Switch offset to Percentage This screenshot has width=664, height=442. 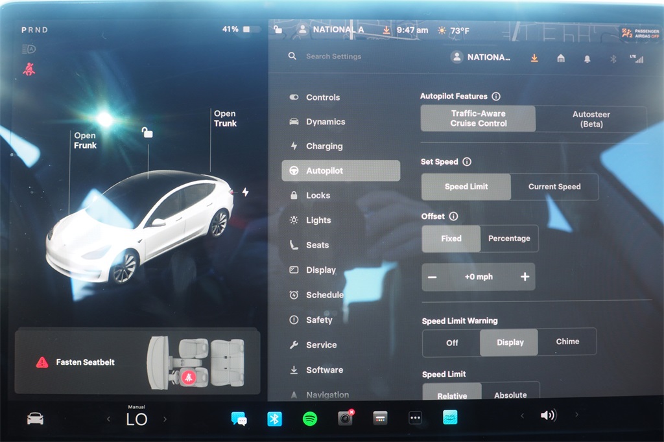[509, 238]
